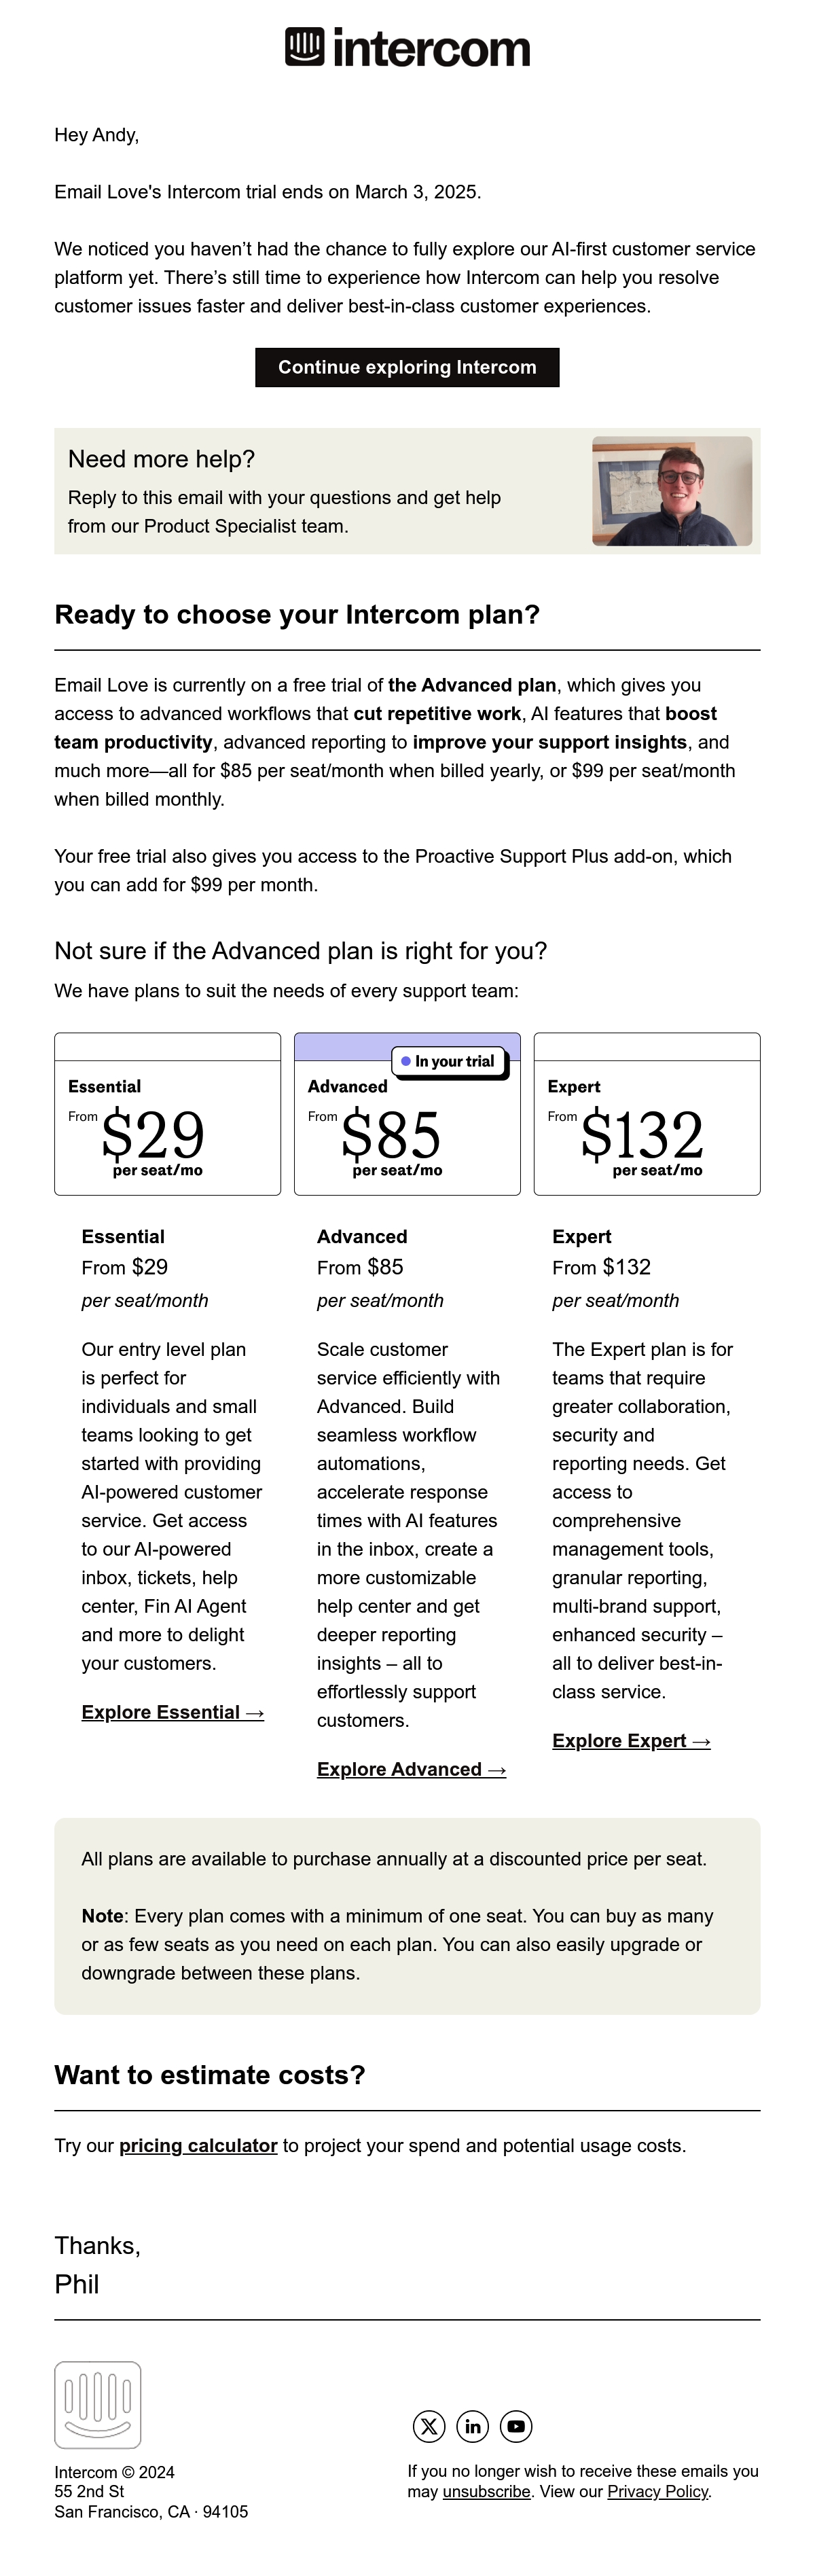Open the LinkedIn social icon
Screen dimensions: 815x2576
click(472, 2425)
